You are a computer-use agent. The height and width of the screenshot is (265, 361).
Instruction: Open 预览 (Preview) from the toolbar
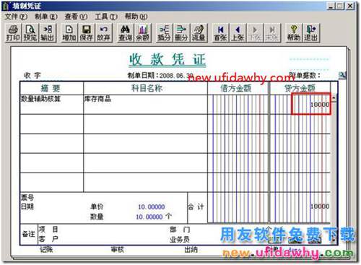[30, 33]
